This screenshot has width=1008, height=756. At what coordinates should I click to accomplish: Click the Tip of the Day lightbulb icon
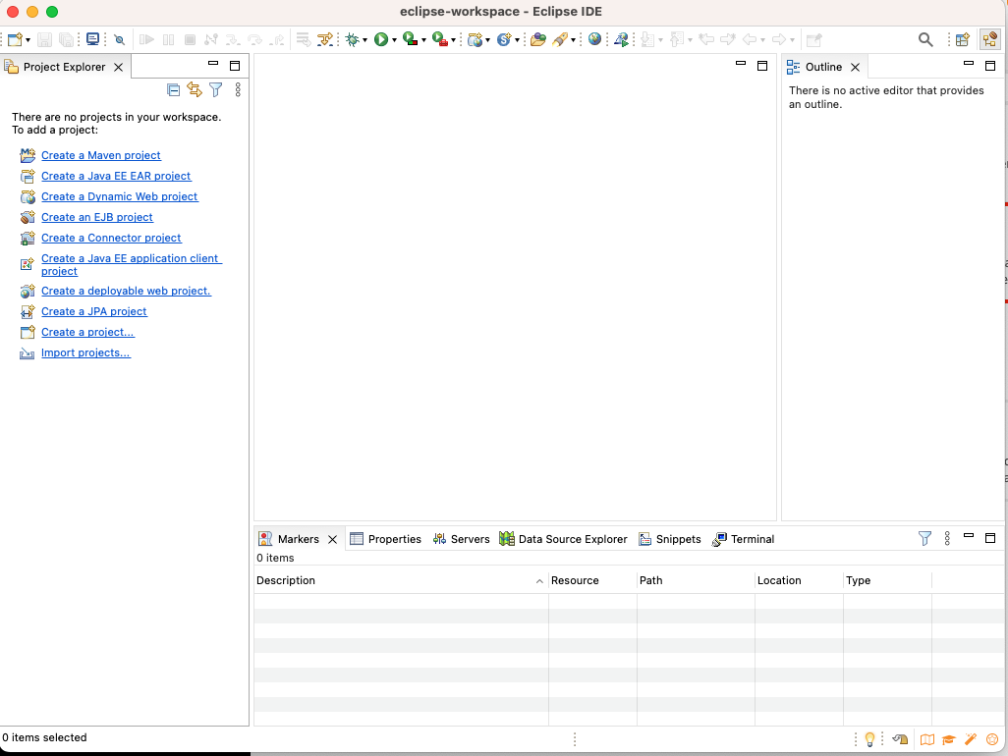point(869,739)
